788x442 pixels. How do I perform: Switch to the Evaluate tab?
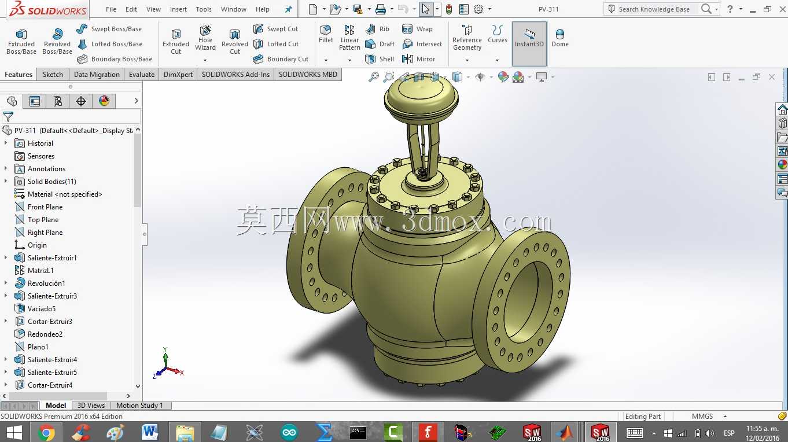pyautogui.click(x=142, y=75)
